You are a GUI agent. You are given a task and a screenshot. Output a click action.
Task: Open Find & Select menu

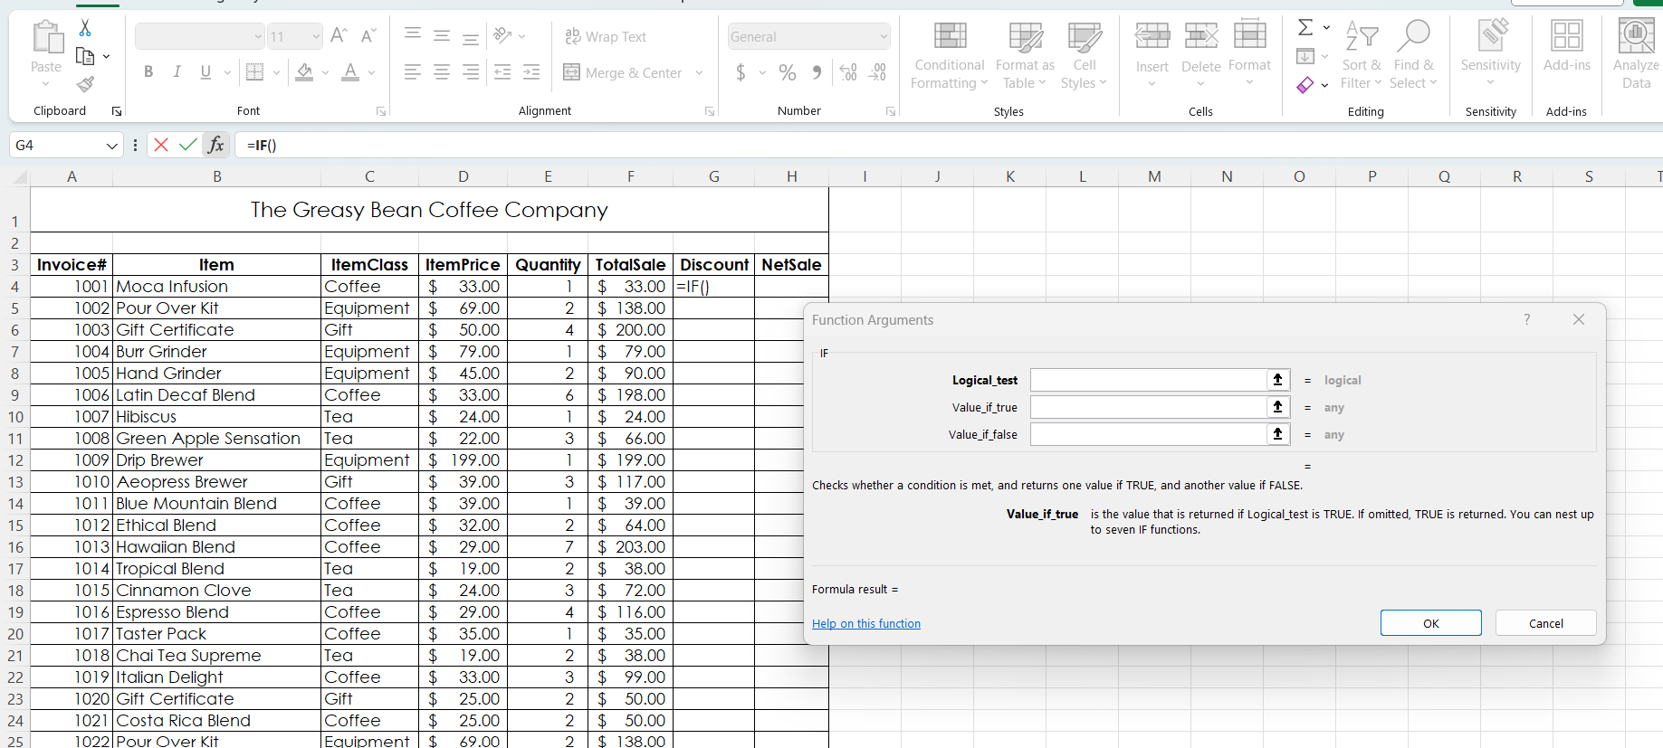[x=1413, y=54]
